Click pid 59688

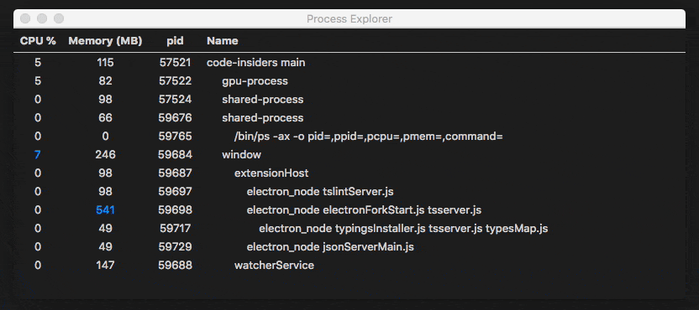tap(176, 266)
